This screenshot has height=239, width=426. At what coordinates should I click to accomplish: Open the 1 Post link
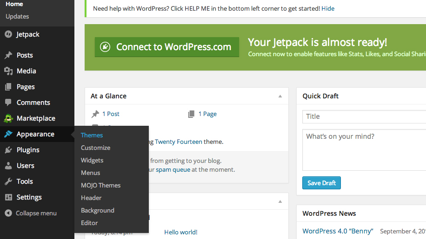[x=111, y=114]
